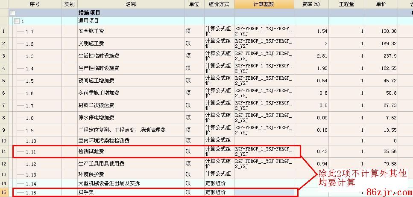Click the 名称 column header
Screen dimensions: 413x197
pyautogui.click(x=131, y=4)
